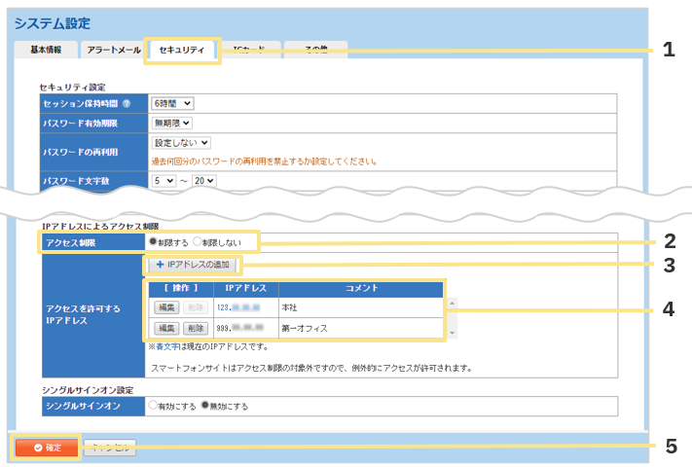This screenshot has height=467, width=692.
Task: Open the 基本情報 tab
Action: 46,50
